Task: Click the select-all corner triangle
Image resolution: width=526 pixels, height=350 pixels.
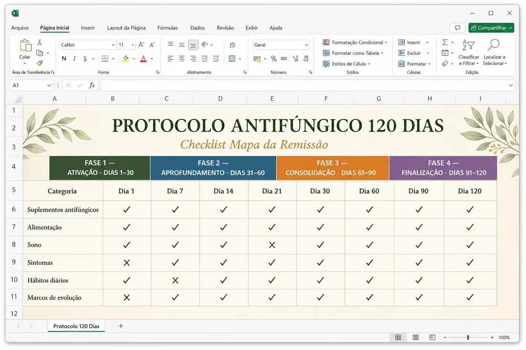Action: pos(17,99)
